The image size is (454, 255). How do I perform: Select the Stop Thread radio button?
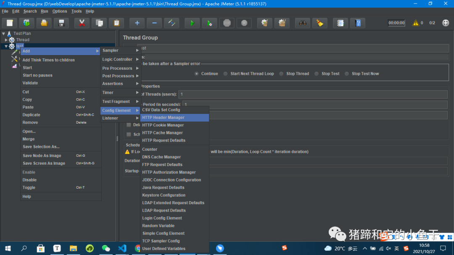tap(281, 74)
